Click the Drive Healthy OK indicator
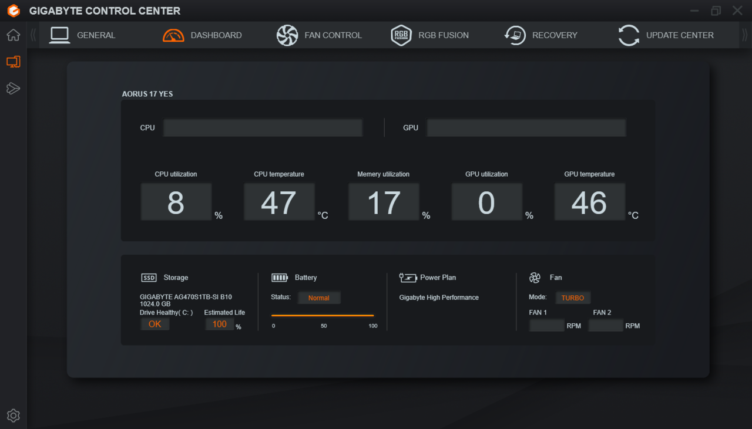This screenshot has height=429, width=752. [155, 324]
